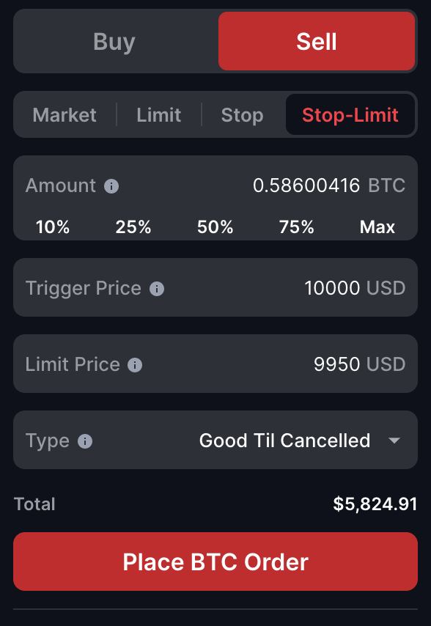
Task: Click the Limit Price info icon
Action: pyautogui.click(x=135, y=364)
